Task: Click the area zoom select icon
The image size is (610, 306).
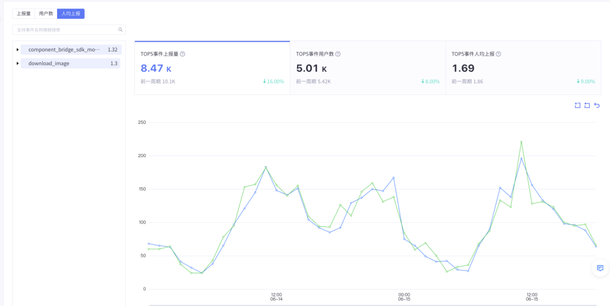Action: pos(577,105)
